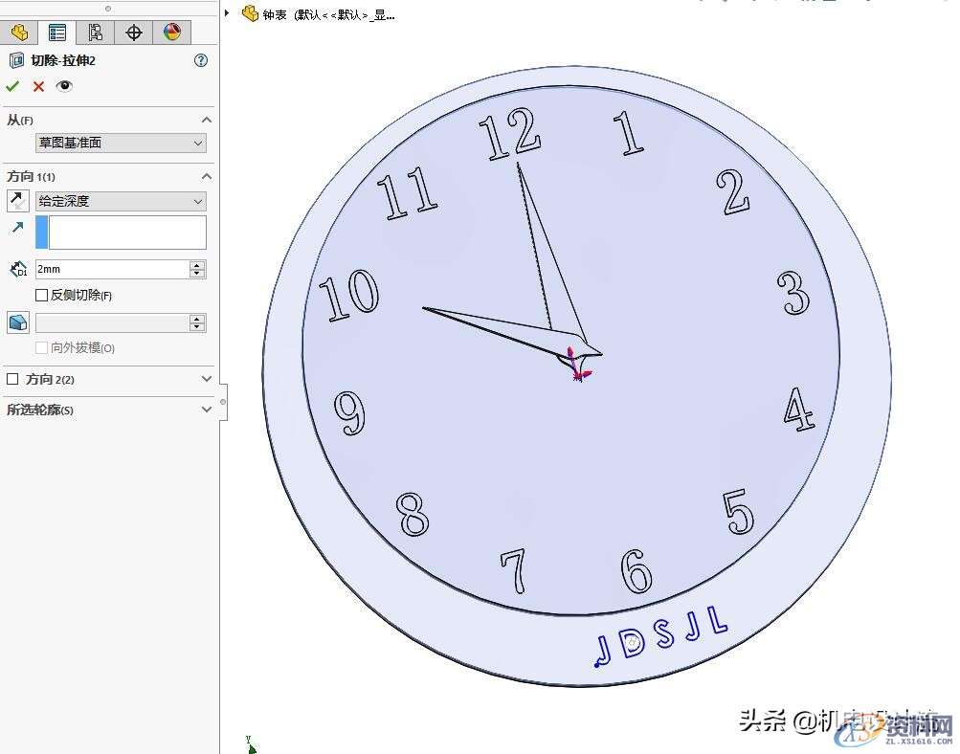The image size is (960, 754).
Task: Open the FeatureManager design tree tab
Action: point(19,33)
